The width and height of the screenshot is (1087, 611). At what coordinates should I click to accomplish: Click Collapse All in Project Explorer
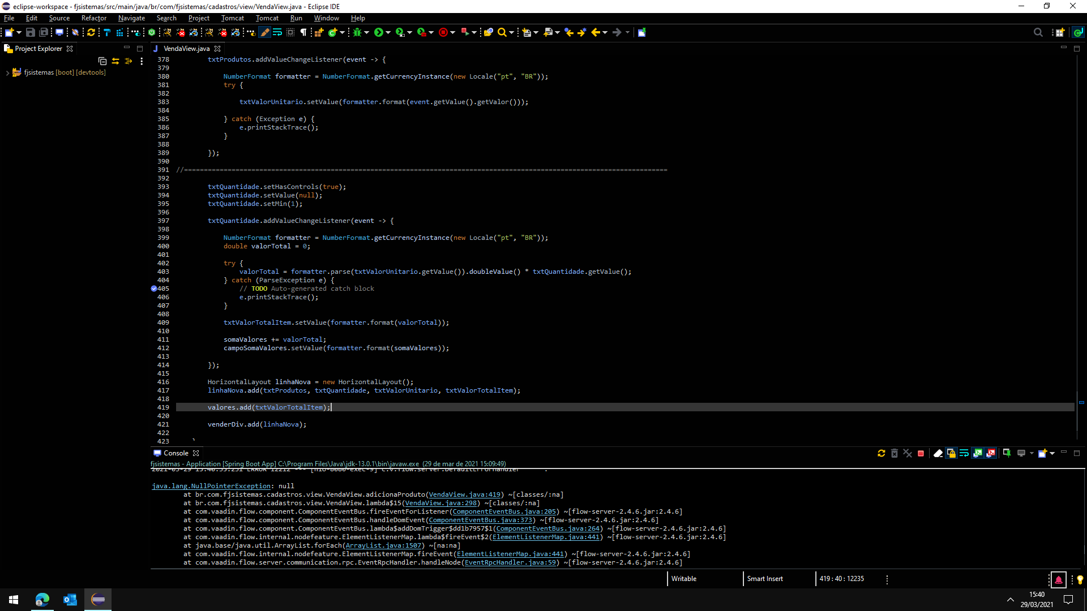click(102, 61)
